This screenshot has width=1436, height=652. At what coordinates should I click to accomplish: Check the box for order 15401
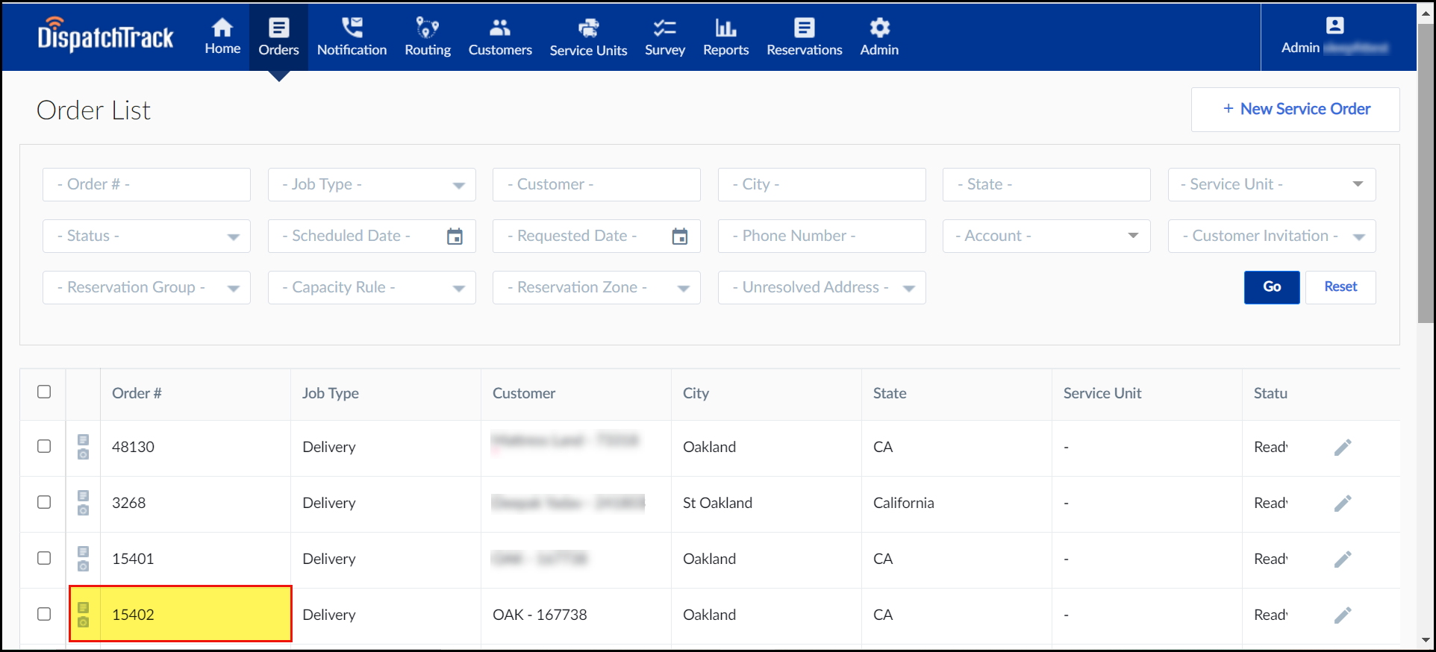coord(44,558)
